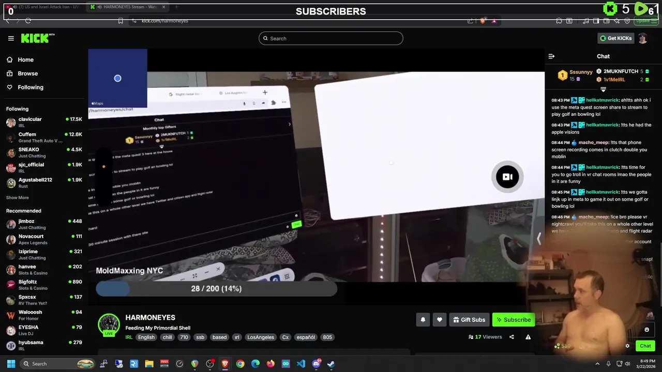Click the bookmark icon in the address bar
662x372 pixels.
click(x=121, y=21)
